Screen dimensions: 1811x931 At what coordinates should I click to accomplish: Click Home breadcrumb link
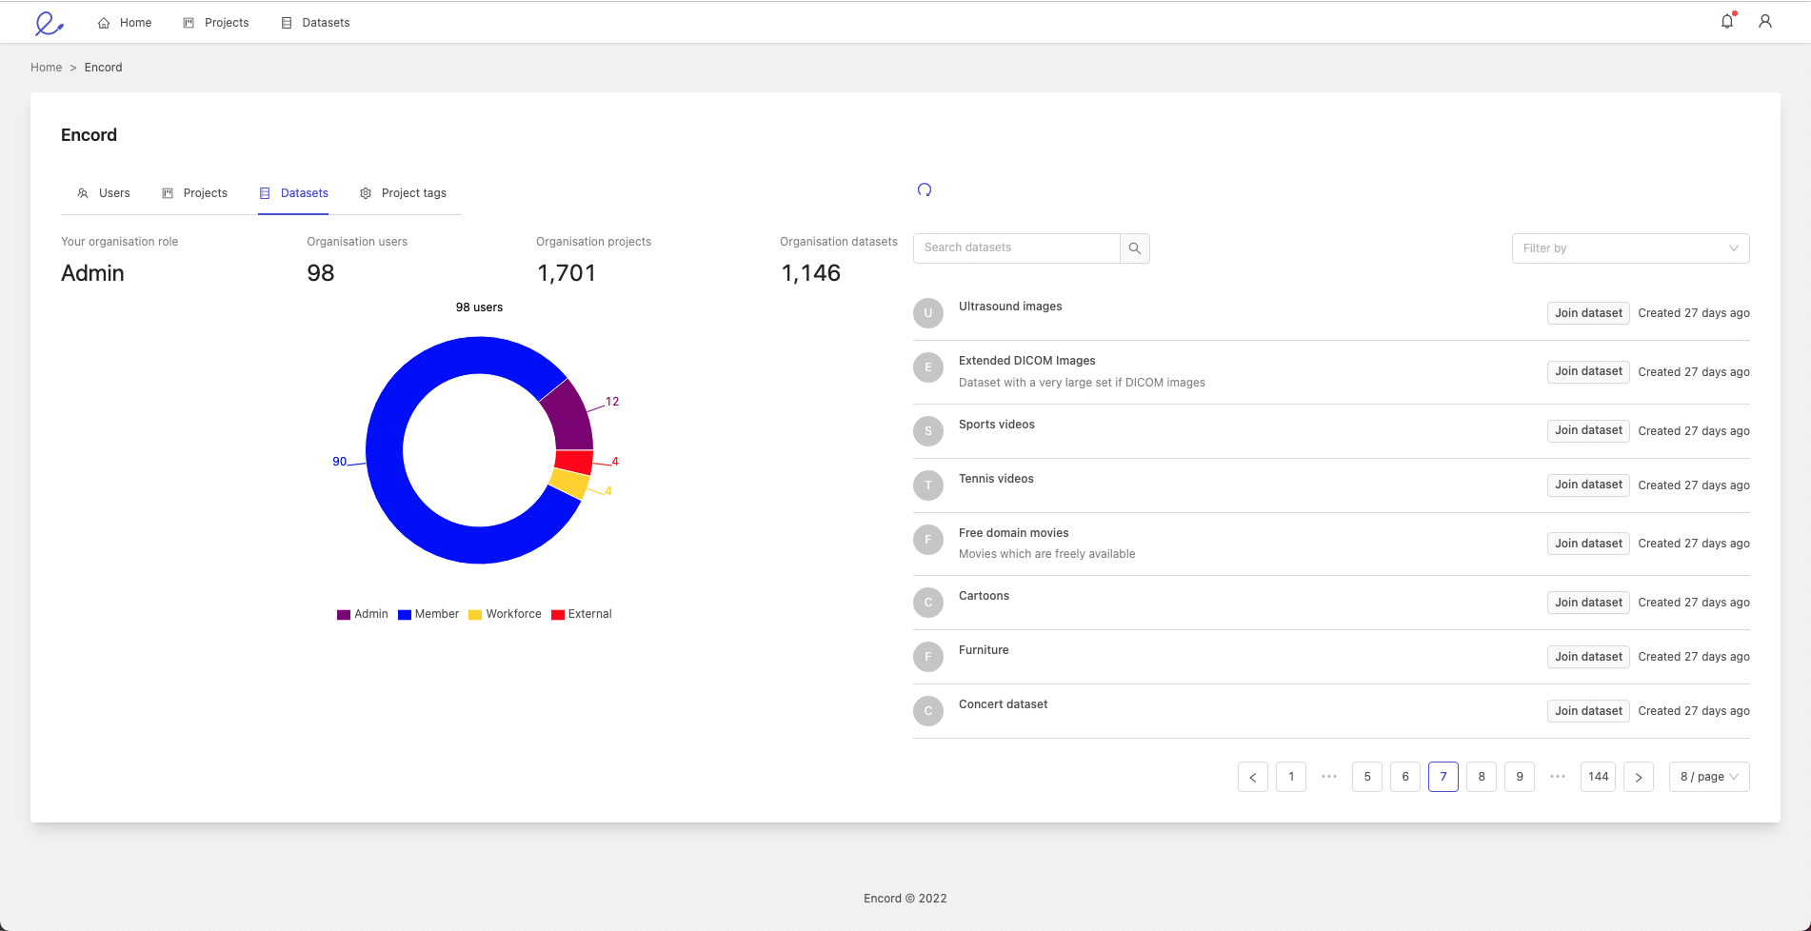46,68
